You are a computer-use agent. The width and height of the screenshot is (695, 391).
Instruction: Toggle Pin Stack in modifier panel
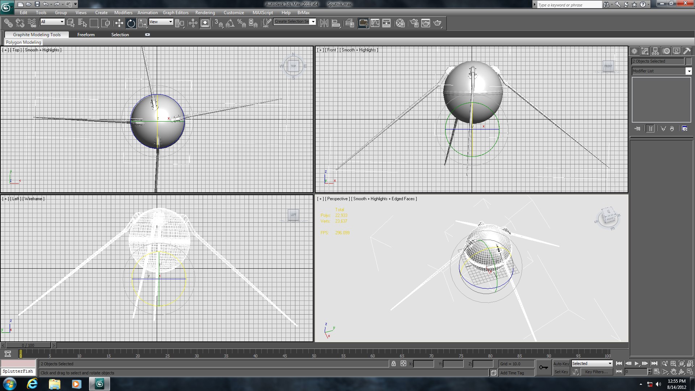(x=637, y=129)
